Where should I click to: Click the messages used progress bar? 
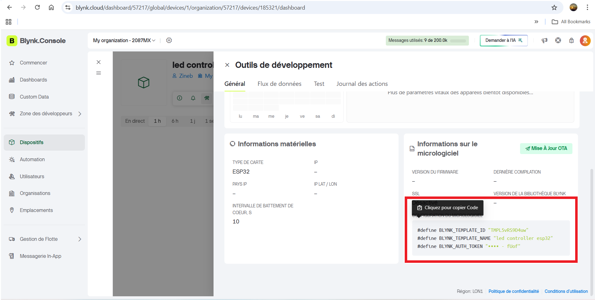pyautogui.click(x=458, y=41)
